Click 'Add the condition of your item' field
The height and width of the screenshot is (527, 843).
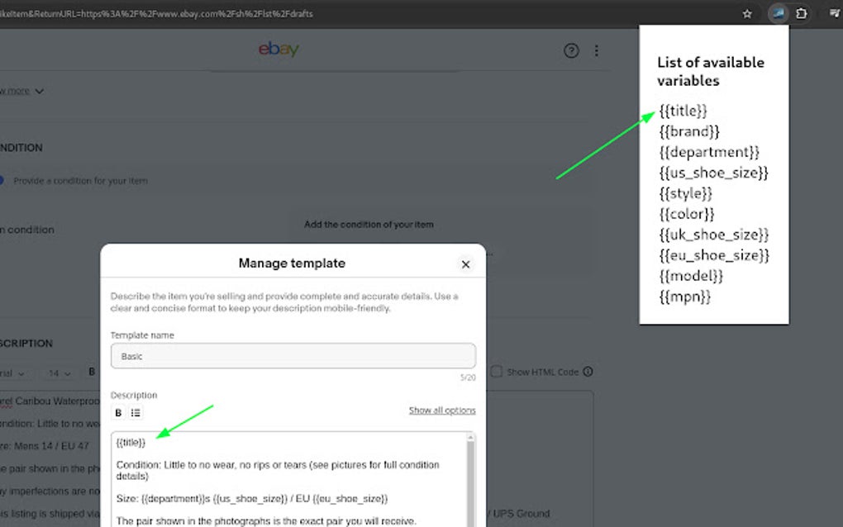click(369, 225)
